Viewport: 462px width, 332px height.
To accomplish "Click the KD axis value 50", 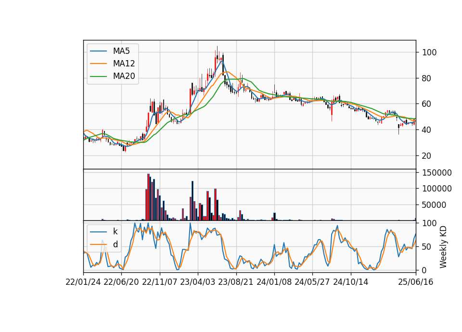I will tap(427, 247).
